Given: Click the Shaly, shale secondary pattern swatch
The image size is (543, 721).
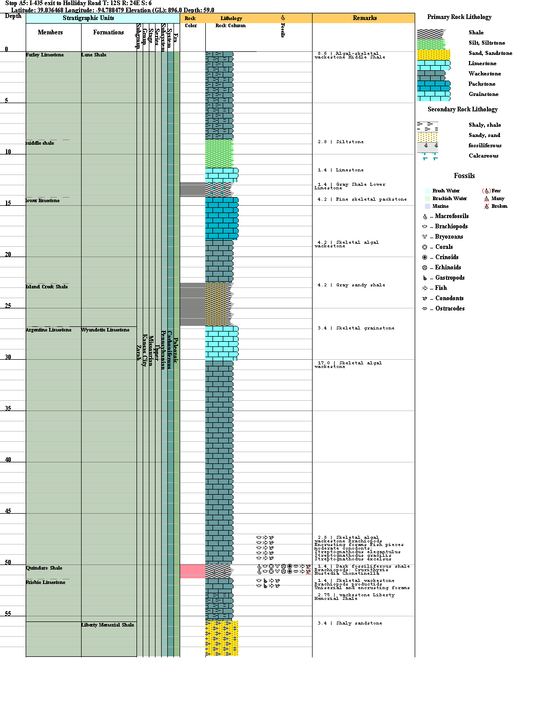Looking at the screenshot, I should [x=428, y=126].
